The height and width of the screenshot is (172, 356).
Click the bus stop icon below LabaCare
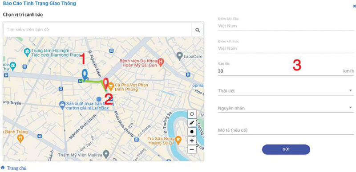pos(188,74)
